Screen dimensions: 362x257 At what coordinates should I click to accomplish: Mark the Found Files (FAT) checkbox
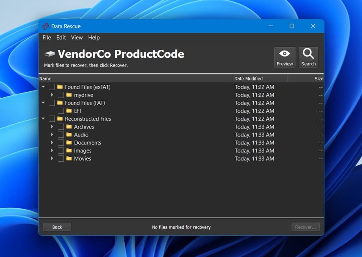coord(52,103)
